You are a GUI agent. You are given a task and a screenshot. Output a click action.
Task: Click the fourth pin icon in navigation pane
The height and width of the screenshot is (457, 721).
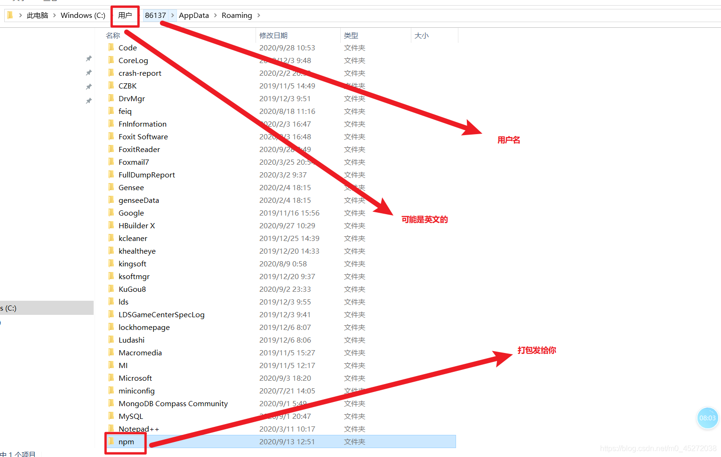pos(88,101)
